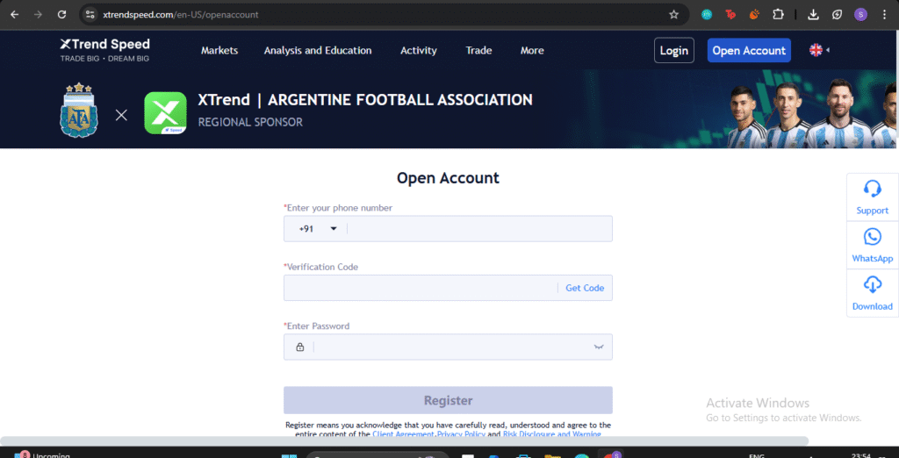Open the red 'To' extension icon
This screenshot has height=458, width=899.
(x=730, y=15)
